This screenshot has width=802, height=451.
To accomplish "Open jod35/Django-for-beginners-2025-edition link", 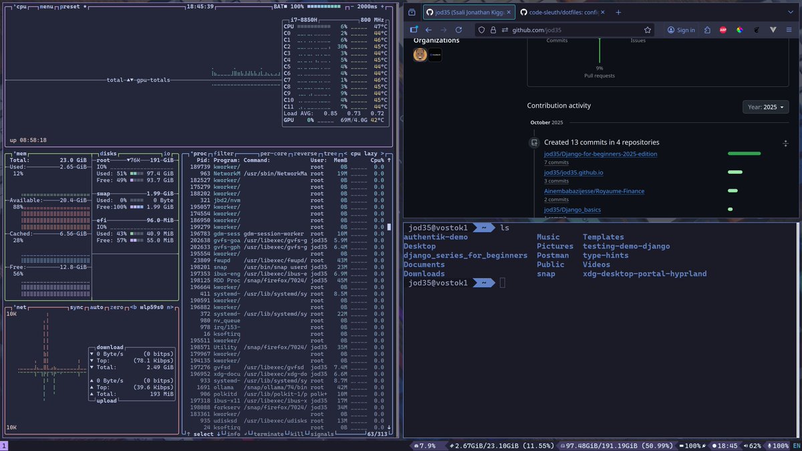I will pyautogui.click(x=600, y=154).
